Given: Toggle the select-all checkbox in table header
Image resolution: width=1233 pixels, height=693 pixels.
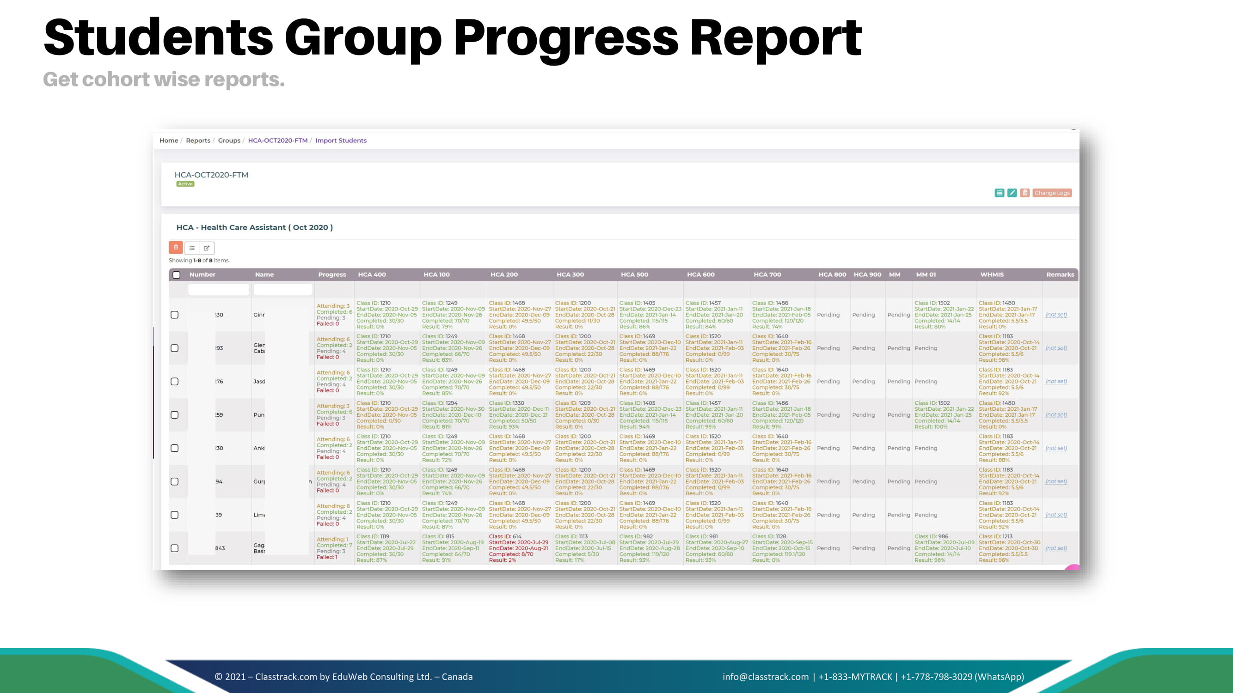Looking at the screenshot, I should pos(177,274).
